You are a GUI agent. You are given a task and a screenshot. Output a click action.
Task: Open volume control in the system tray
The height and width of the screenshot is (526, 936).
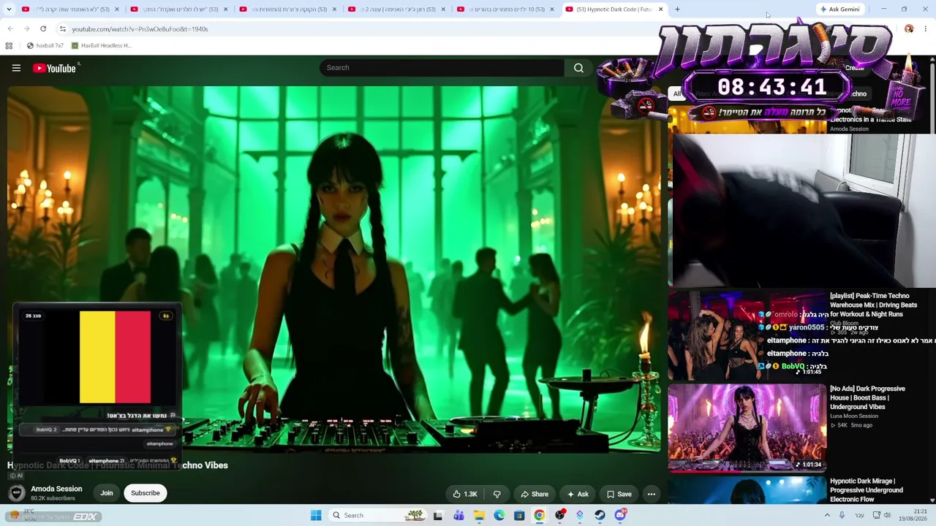887,516
